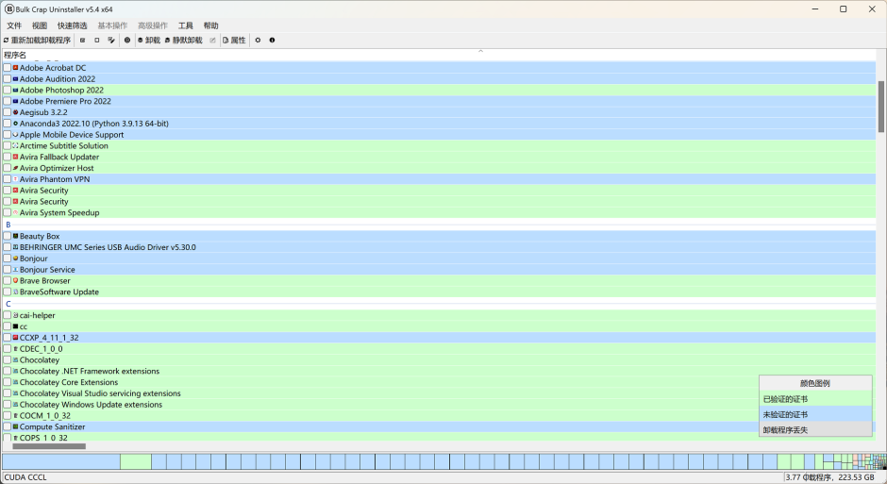The image size is (887, 484).
Task: Tick the Brave Browser checkbox
Action: [x=8, y=281]
